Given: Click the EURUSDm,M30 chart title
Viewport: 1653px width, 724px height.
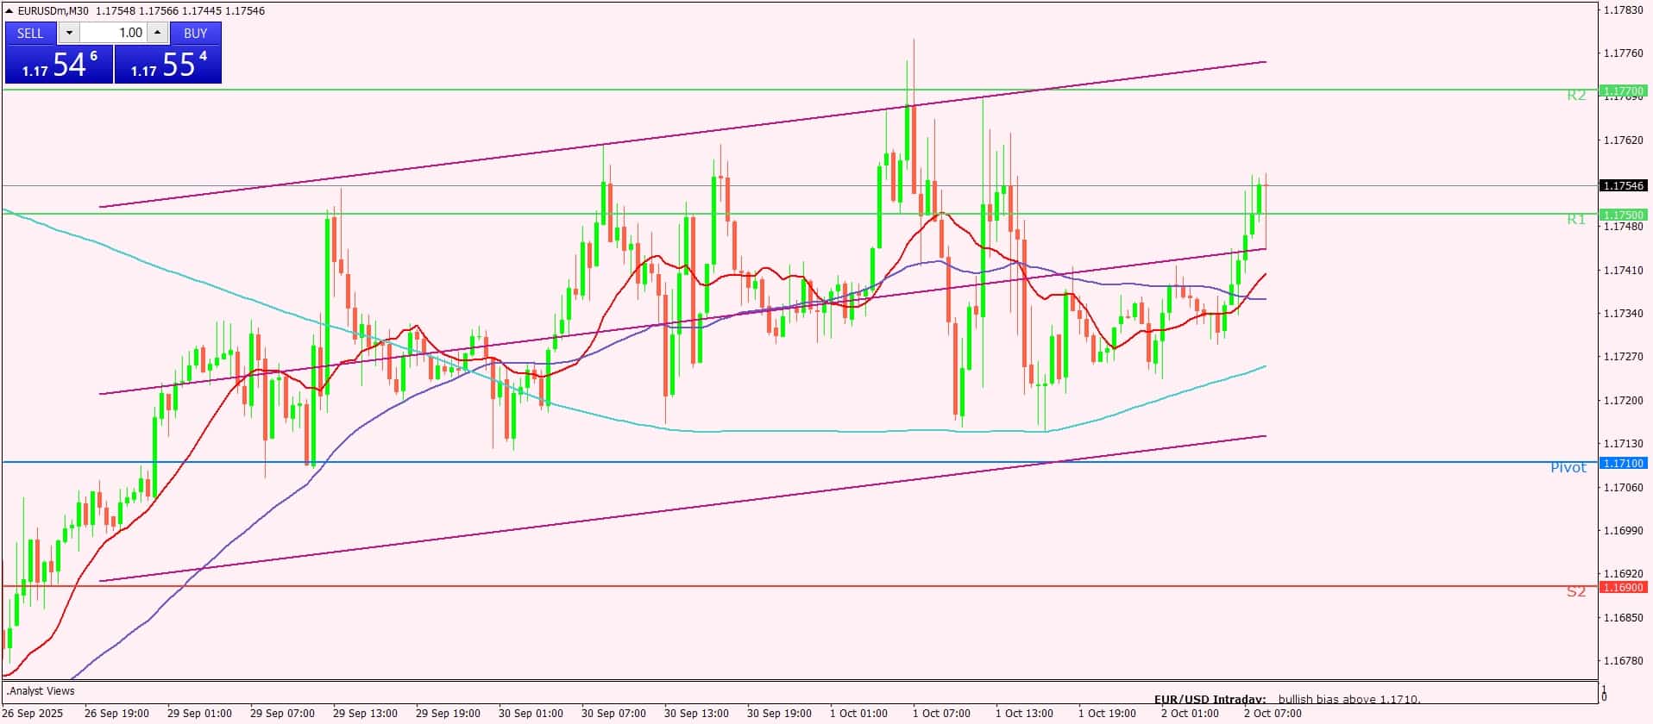Looking at the screenshot, I should click(53, 11).
